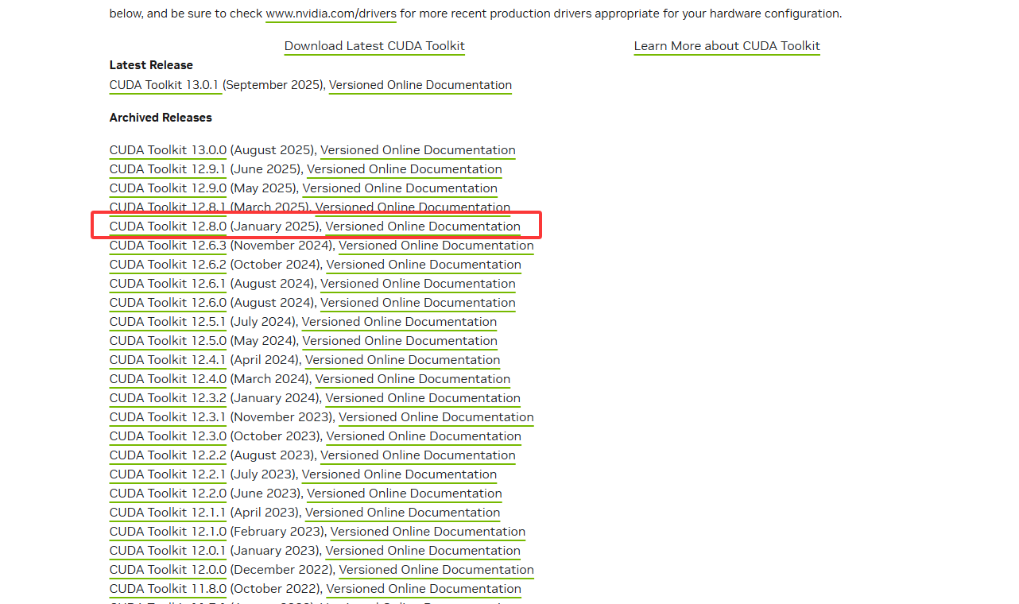Click the (February 2023) date text

click(278, 532)
